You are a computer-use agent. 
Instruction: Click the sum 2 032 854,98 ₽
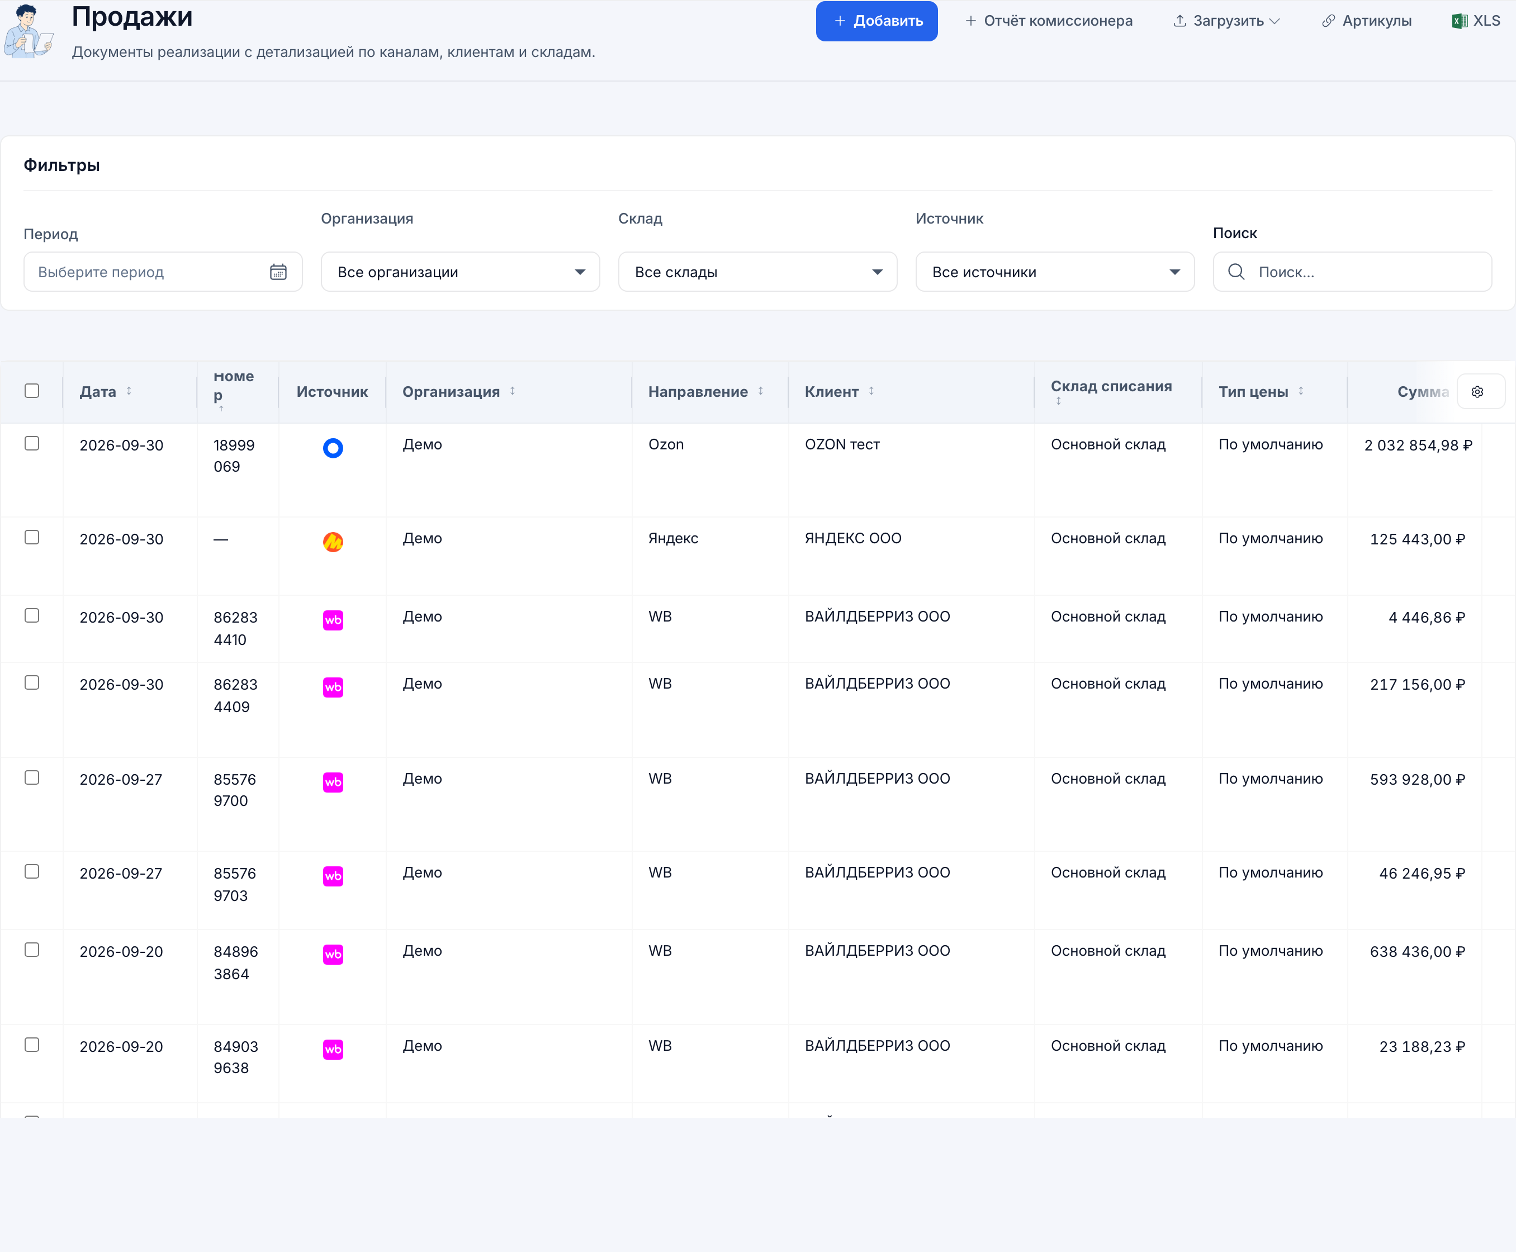pos(1418,445)
